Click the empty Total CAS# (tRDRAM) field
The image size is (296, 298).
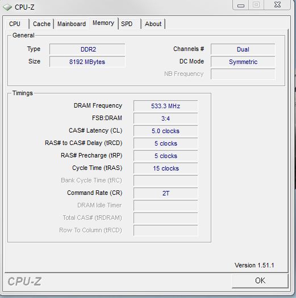165,218
